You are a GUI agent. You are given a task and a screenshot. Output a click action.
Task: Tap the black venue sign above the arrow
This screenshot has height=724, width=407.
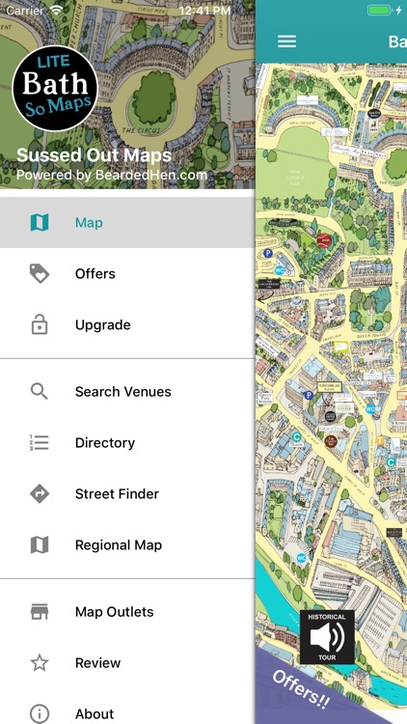point(269,284)
